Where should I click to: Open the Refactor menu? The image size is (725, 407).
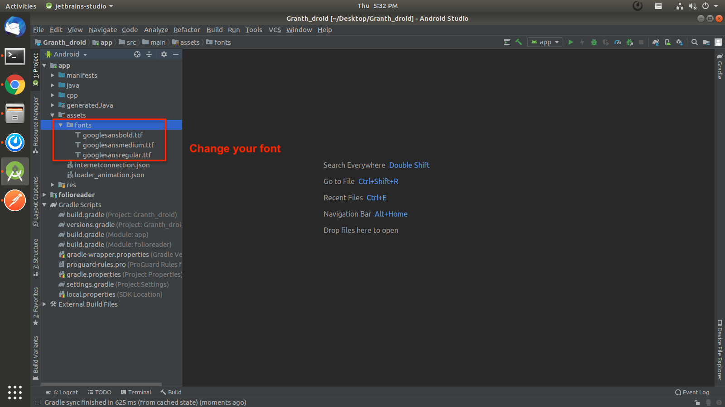(x=186, y=30)
